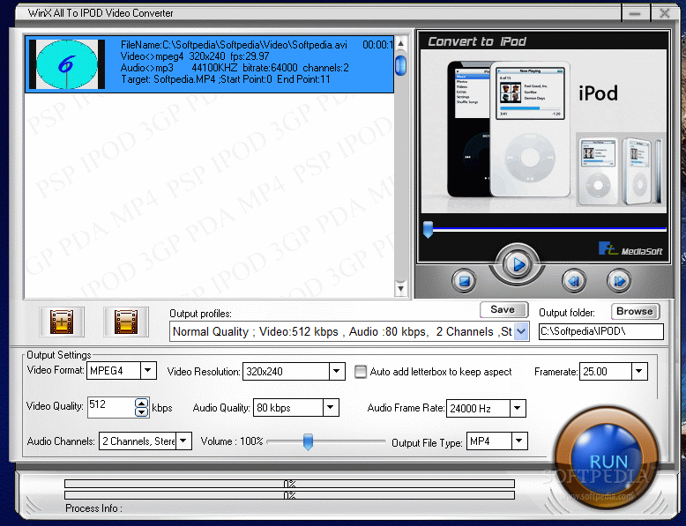686x526 pixels.
Task: Click the Video Quality value field
Action: (x=112, y=408)
